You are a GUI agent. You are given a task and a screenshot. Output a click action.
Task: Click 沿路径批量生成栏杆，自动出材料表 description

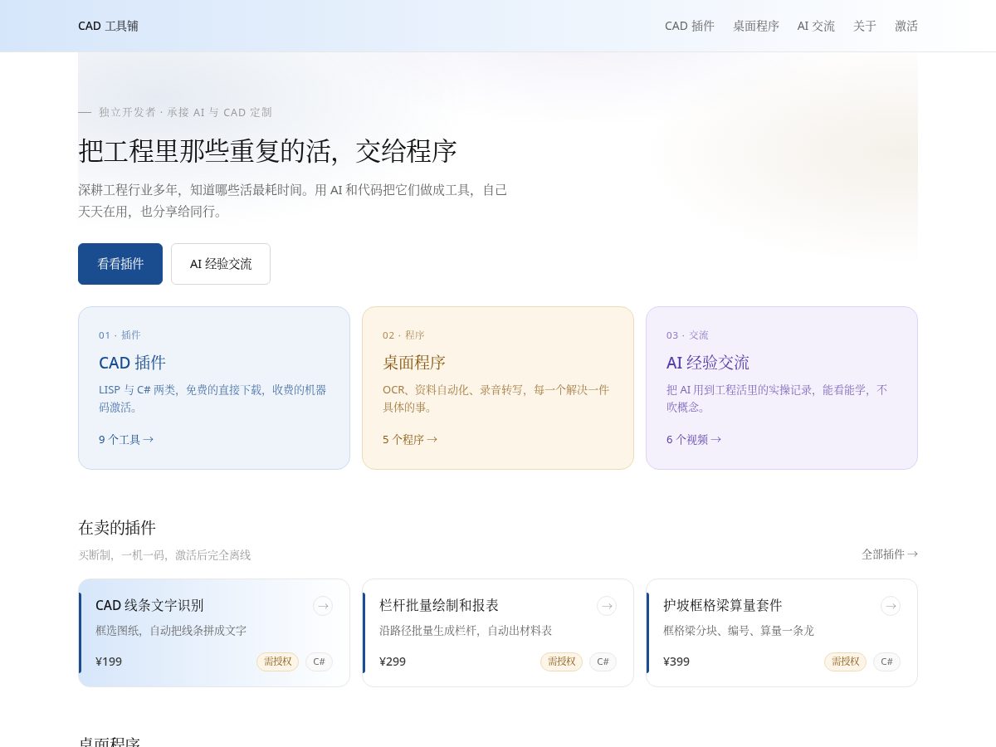tap(466, 630)
